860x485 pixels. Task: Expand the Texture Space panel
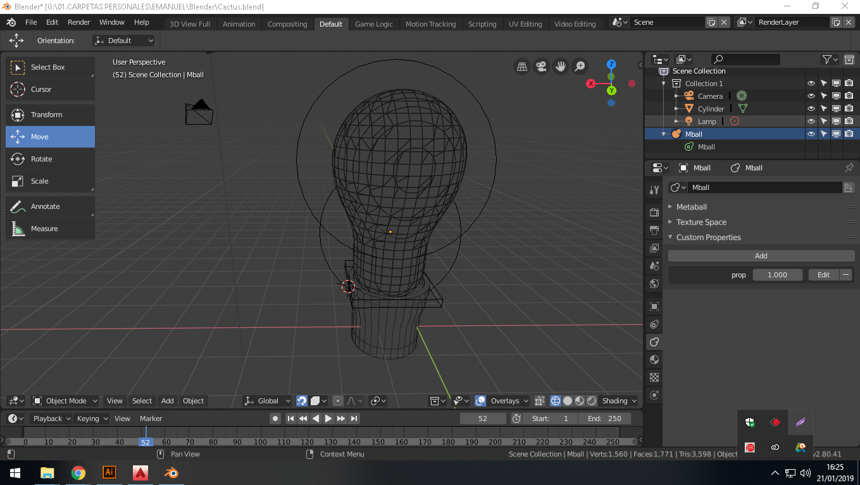[701, 222]
